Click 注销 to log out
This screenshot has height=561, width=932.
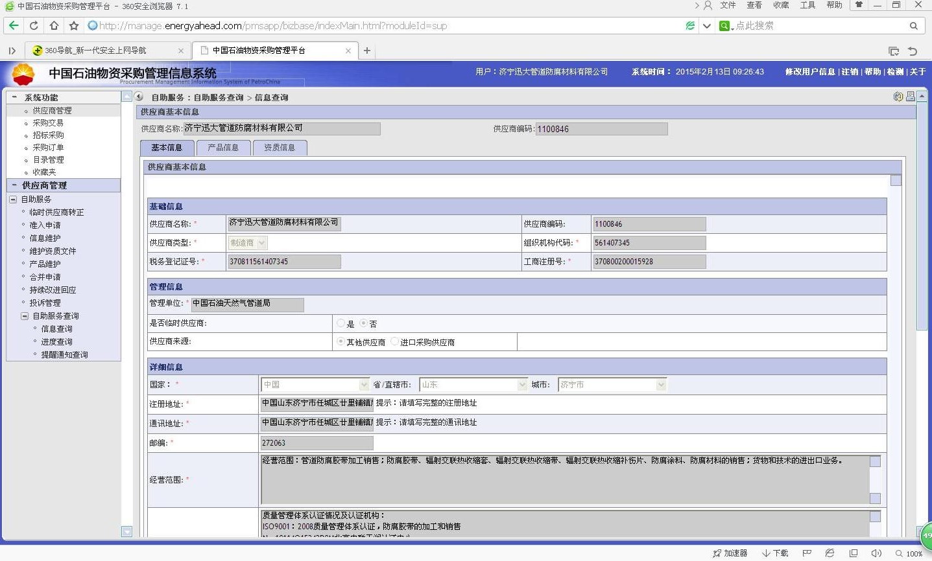(850, 72)
